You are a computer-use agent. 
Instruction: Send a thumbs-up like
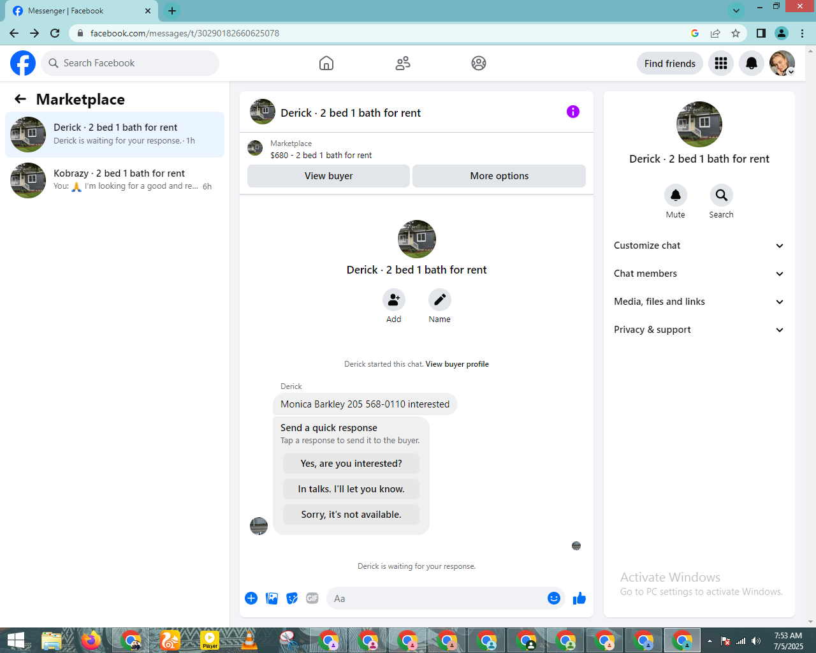pos(579,598)
